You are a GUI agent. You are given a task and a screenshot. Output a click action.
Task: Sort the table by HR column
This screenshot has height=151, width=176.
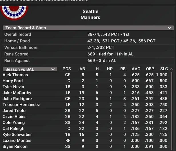click(110, 69)
